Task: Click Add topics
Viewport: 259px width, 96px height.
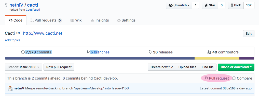Action: [x=13, y=40]
